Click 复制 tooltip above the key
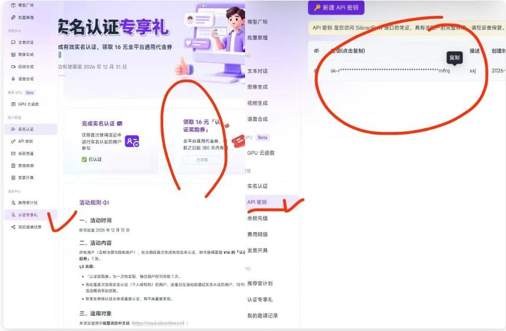Image resolution: width=506 pixels, height=331 pixels. (454, 58)
